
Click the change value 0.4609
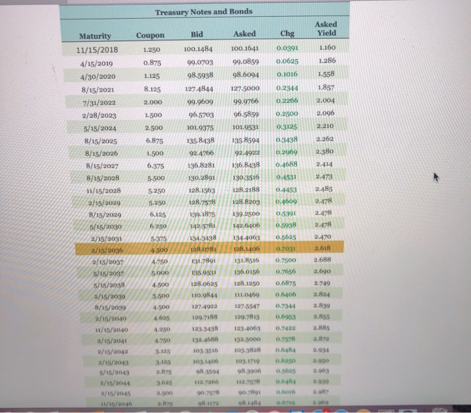pos(286,201)
